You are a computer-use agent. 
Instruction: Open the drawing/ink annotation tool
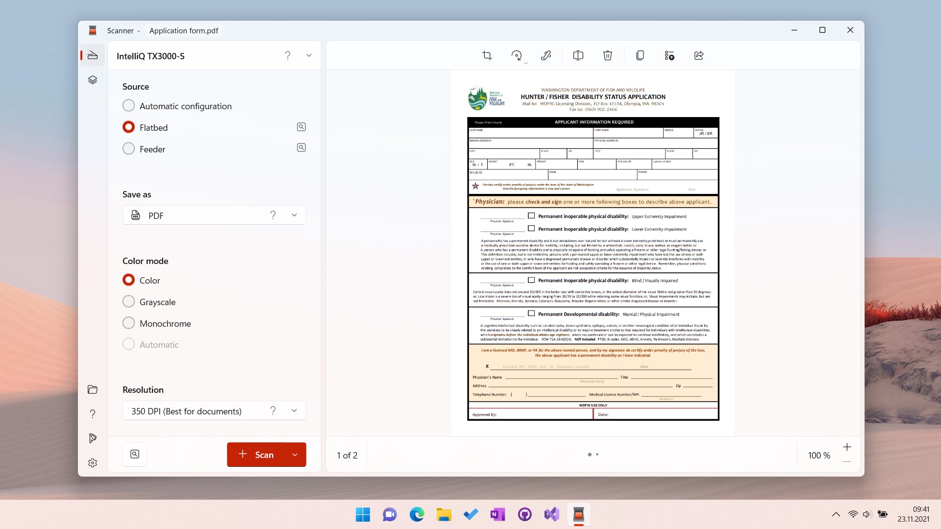546,55
